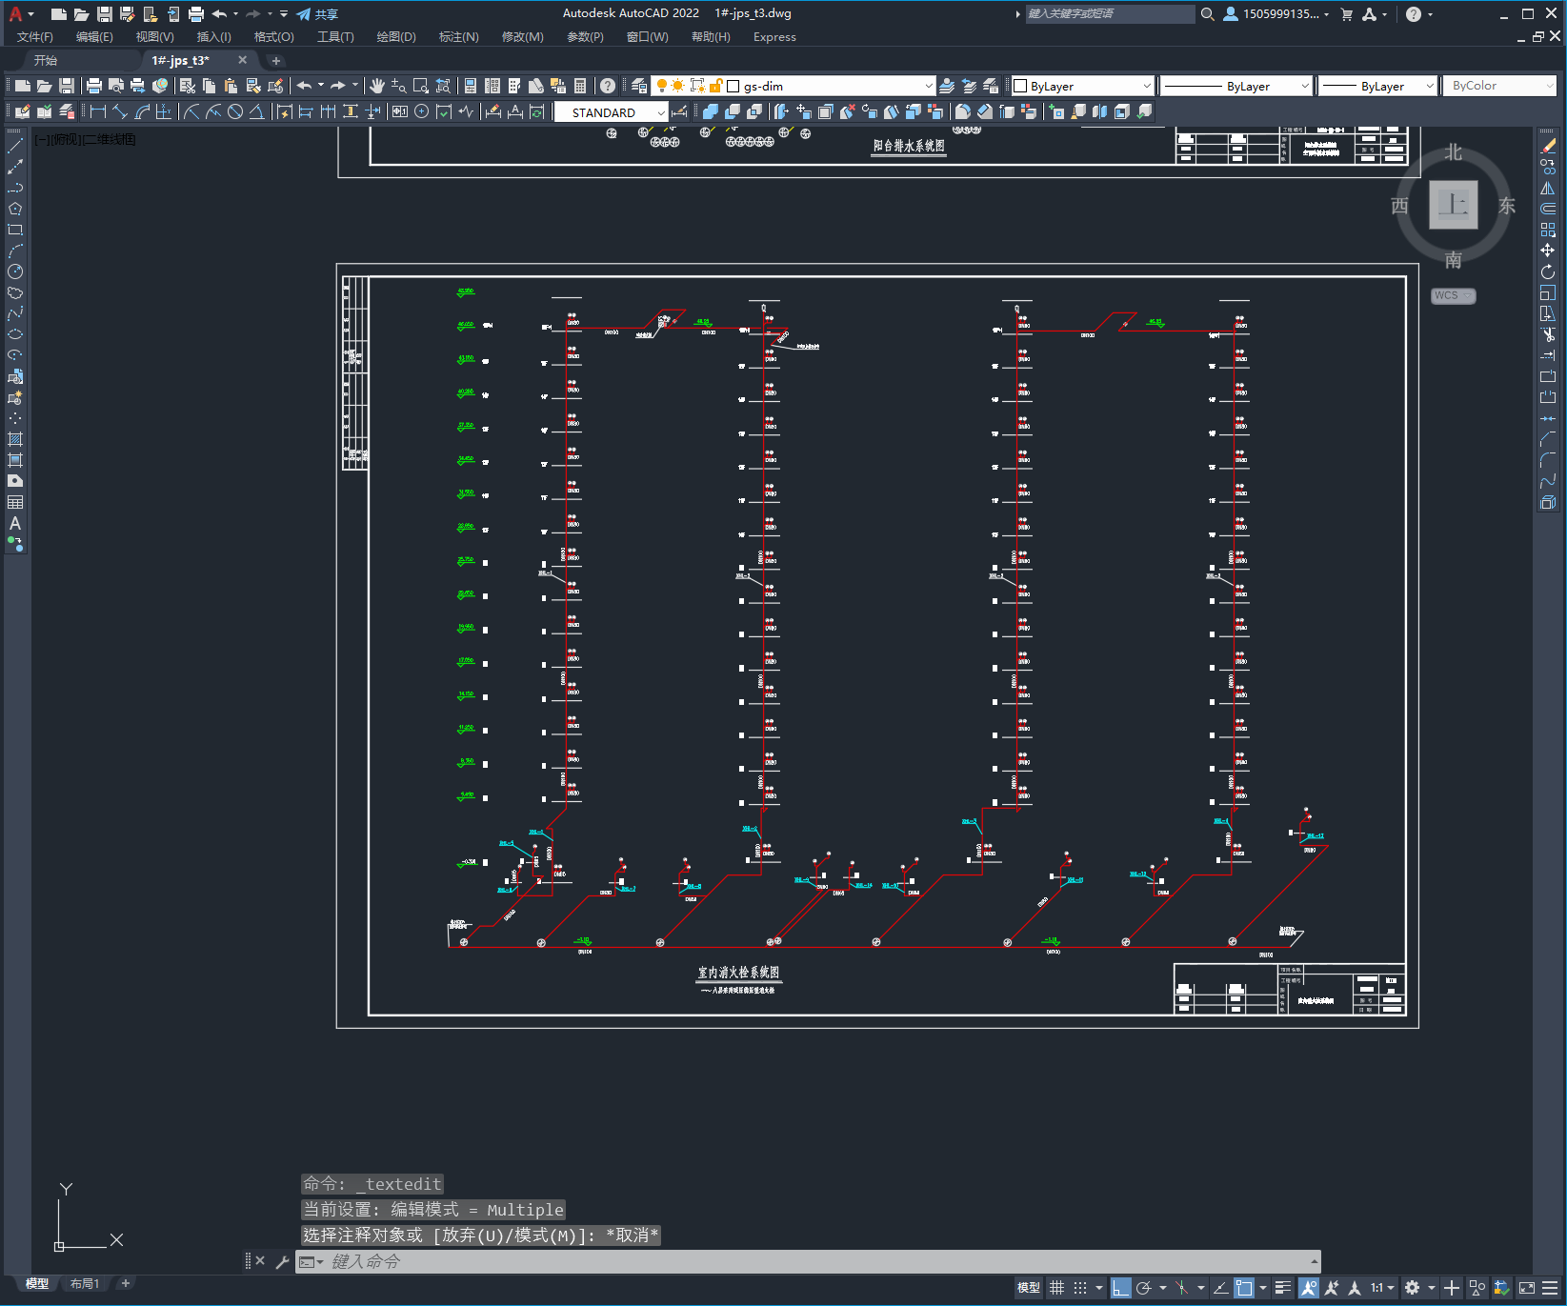This screenshot has height=1306, width=1567.
Task: Select the Erase tool in modify toolbar
Action: click(1548, 146)
